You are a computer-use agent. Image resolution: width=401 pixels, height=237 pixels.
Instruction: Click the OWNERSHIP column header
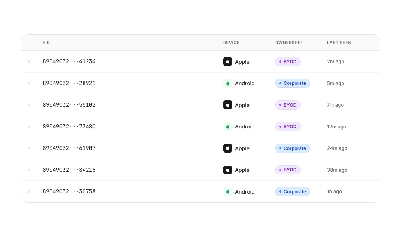click(288, 43)
